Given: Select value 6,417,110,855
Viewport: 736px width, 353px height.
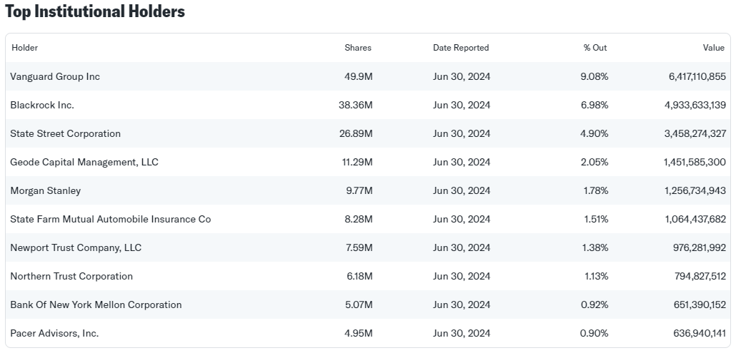Looking at the screenshot, I should [x=697, y=76].
